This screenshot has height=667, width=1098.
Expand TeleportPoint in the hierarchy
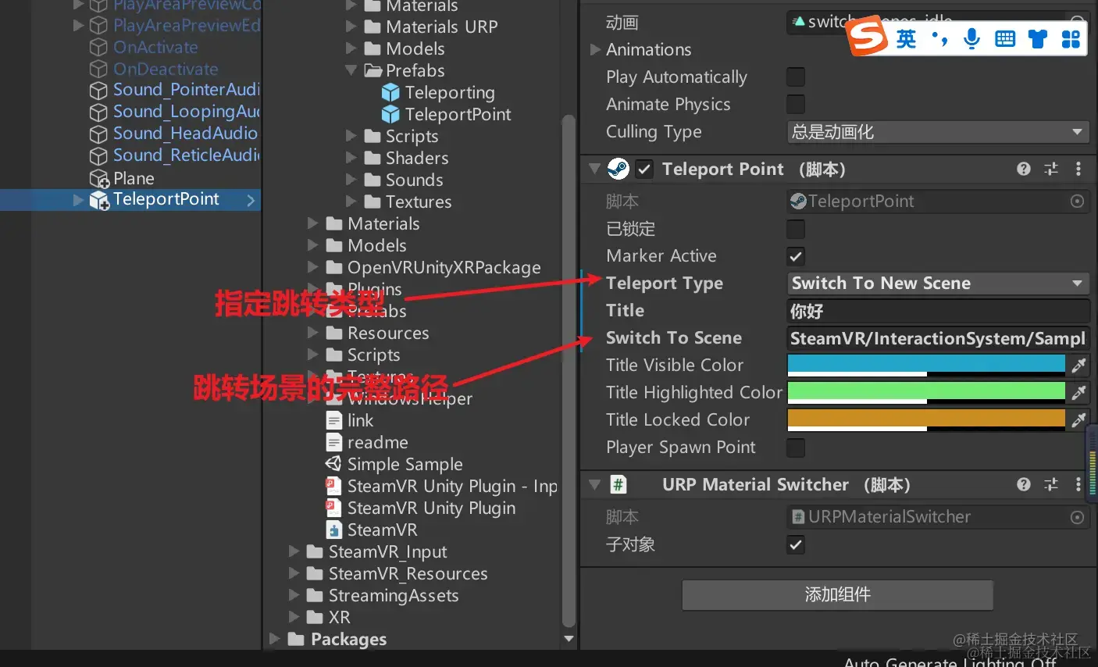pos(78,200)
